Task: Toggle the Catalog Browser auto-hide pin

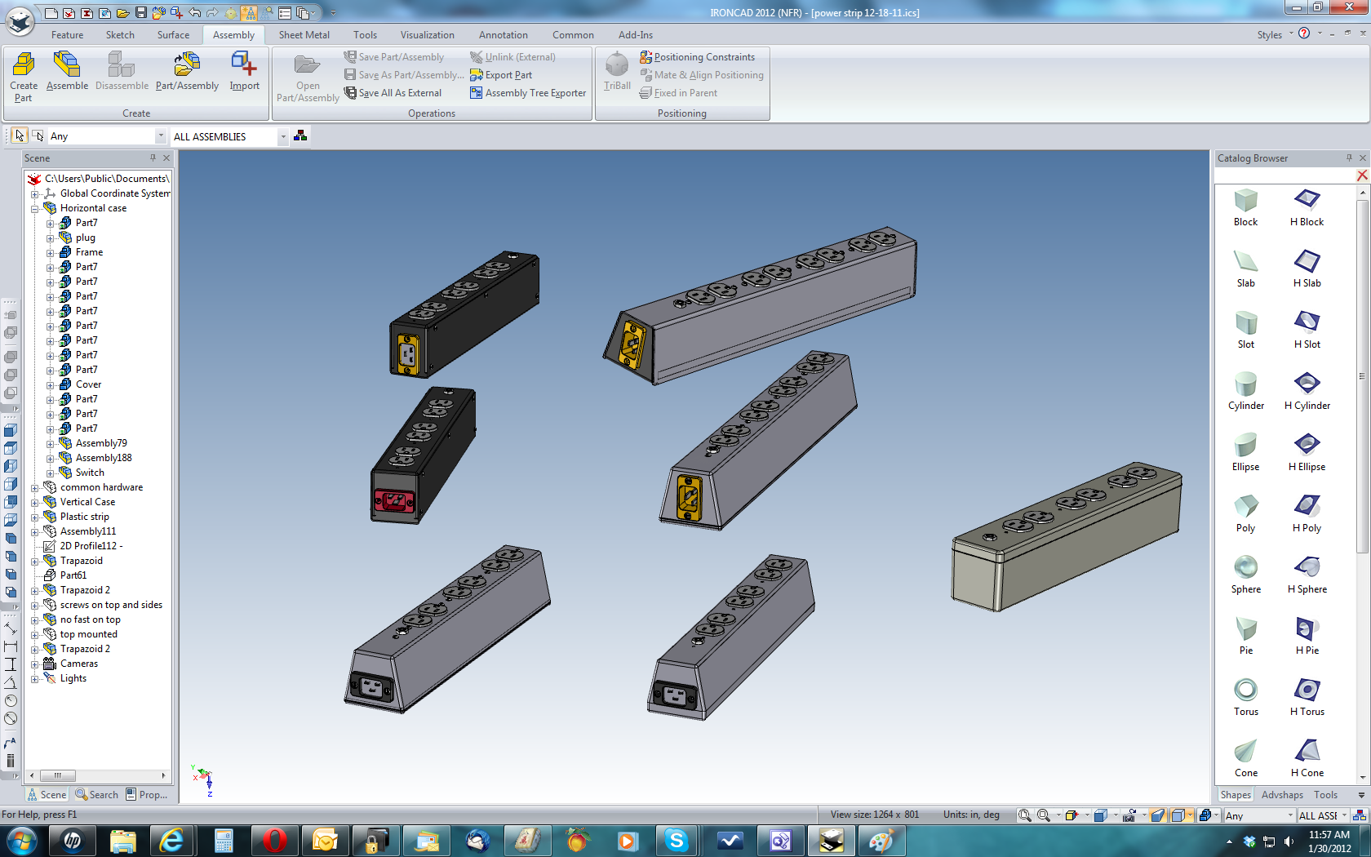Action: pos(1349,158)
